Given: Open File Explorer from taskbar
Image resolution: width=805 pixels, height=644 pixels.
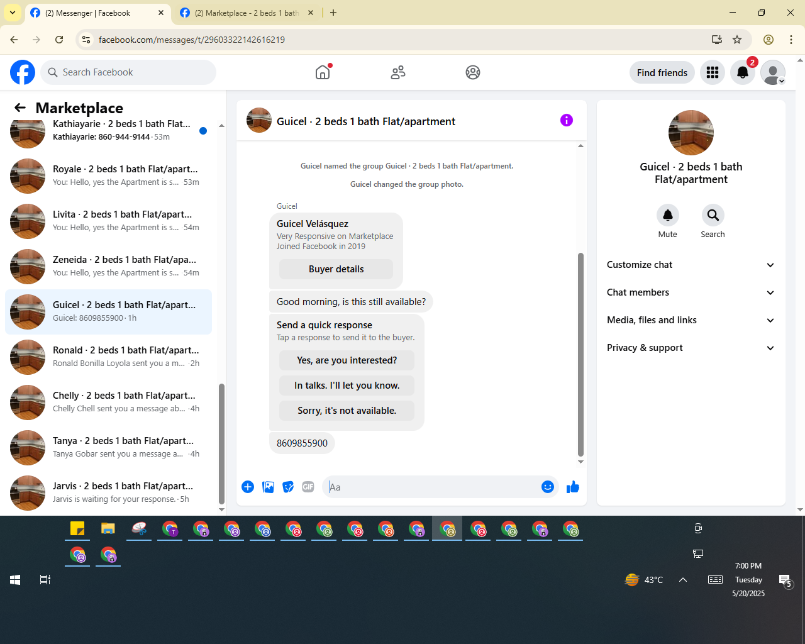Looking at the screenshot, I should (108, 529).
